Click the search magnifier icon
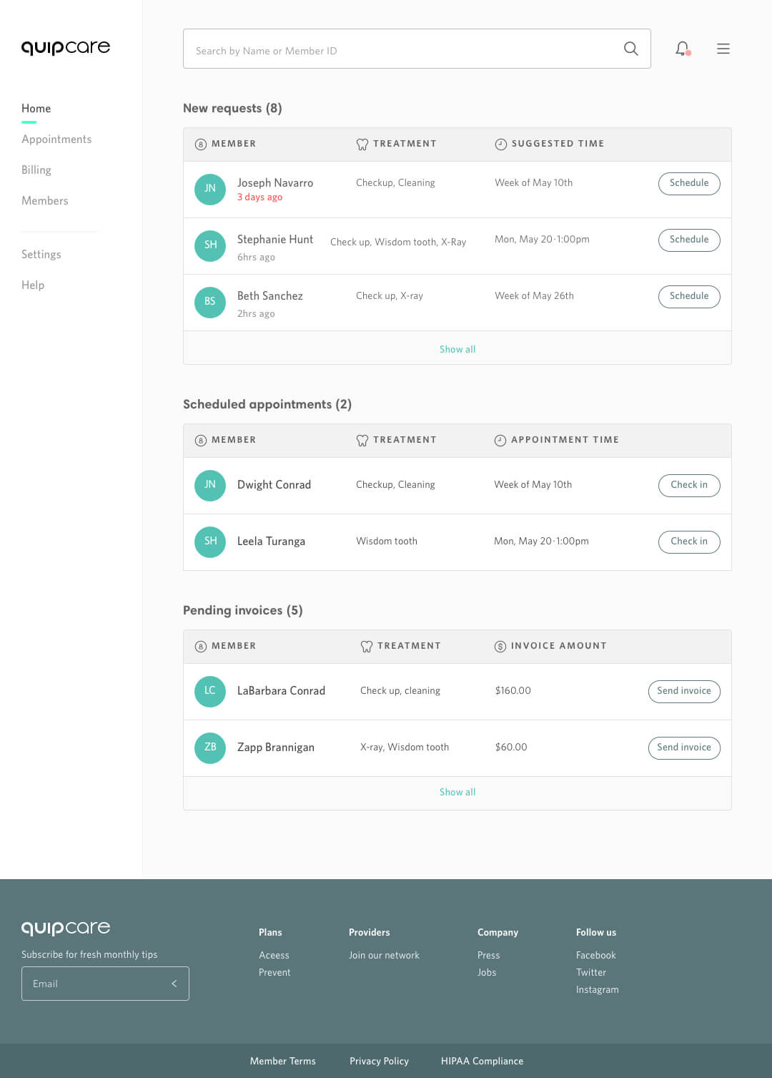 [x=630, y=49]
